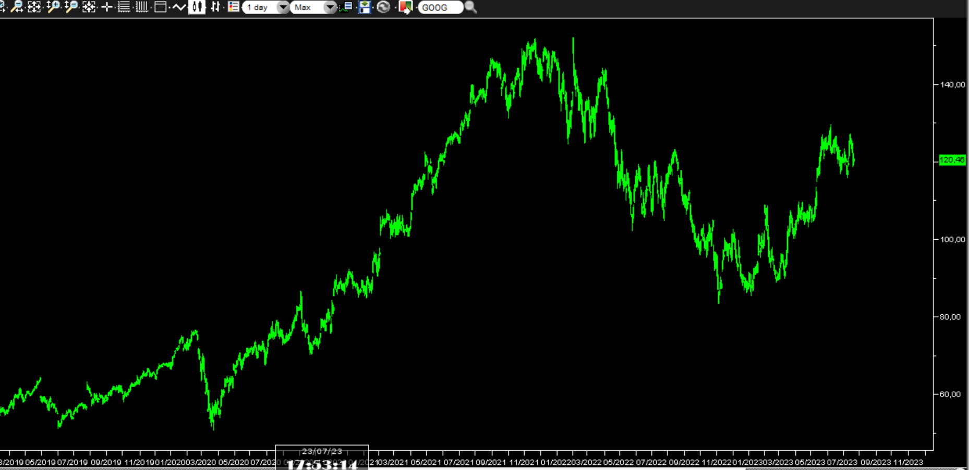Viewport: 969px width, 470px height.
Task: Click the vertical zoom-out magnifier icon
Action: (x=71, y=7)
